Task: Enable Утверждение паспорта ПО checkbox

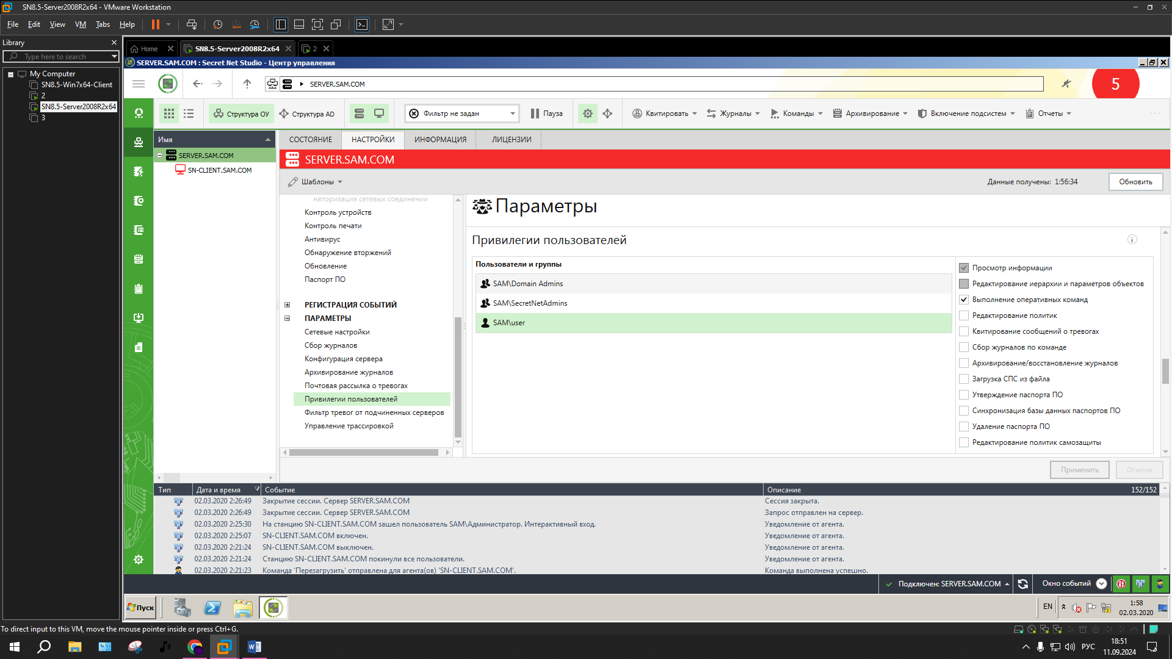Action: (964, 395)
